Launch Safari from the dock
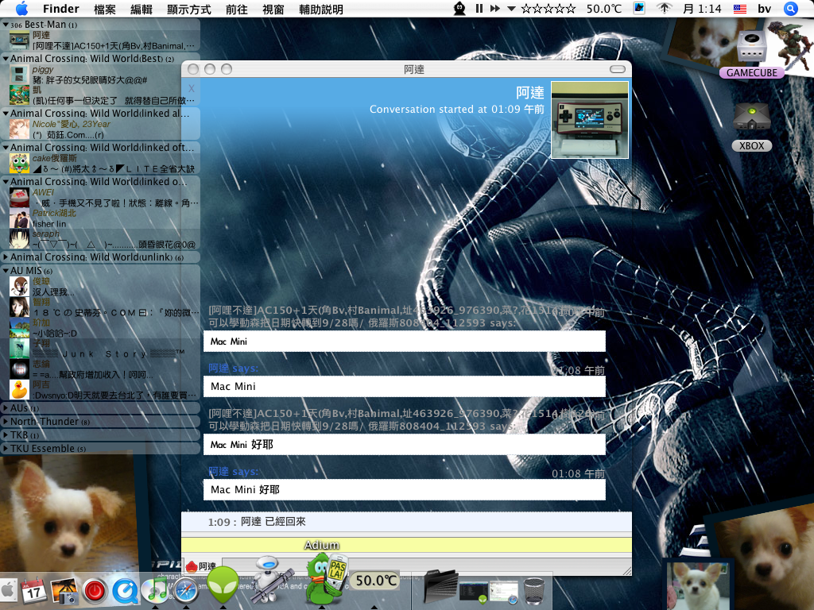The width and height of the screenshot is (814, 610). click(x=185, y=591)
